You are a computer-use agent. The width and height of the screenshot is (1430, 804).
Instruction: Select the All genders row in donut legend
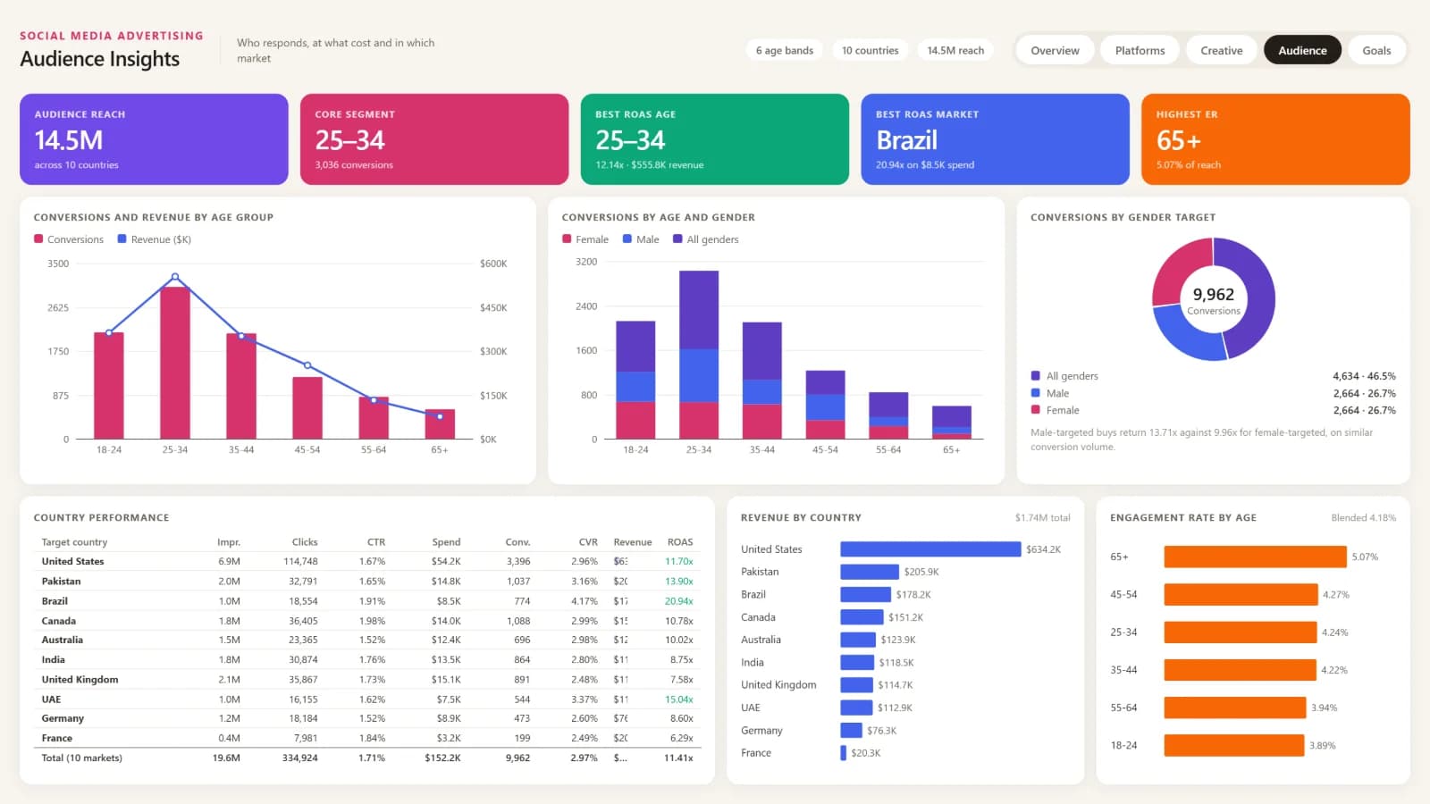tap(1213, 376)
